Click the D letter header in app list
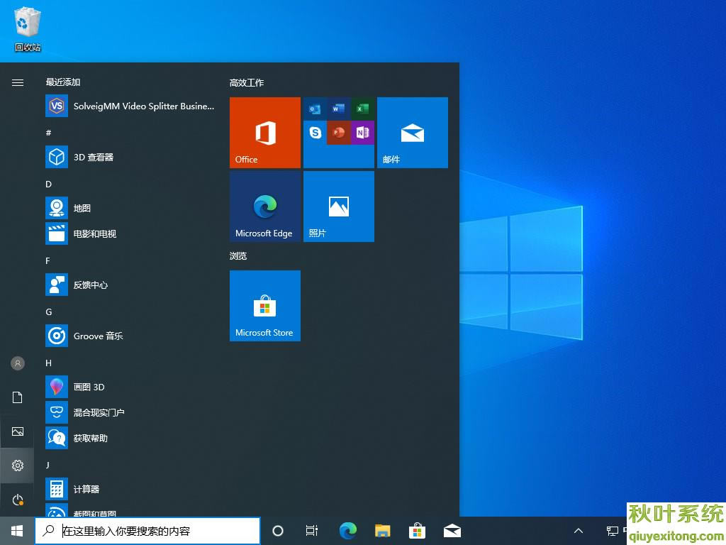This screenshot has width=726, height=545. [x=48, y=184]
